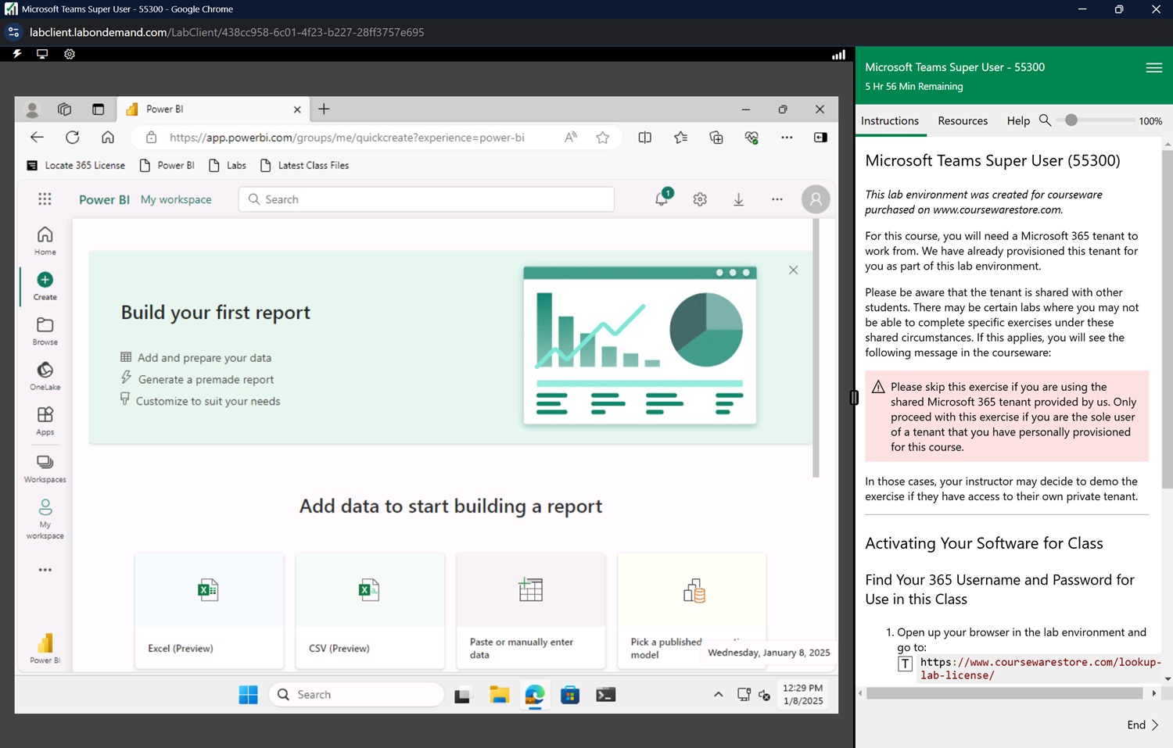Go back in Edge browser
This screenshot has width=1173, height=748.
tap(37, 138)
